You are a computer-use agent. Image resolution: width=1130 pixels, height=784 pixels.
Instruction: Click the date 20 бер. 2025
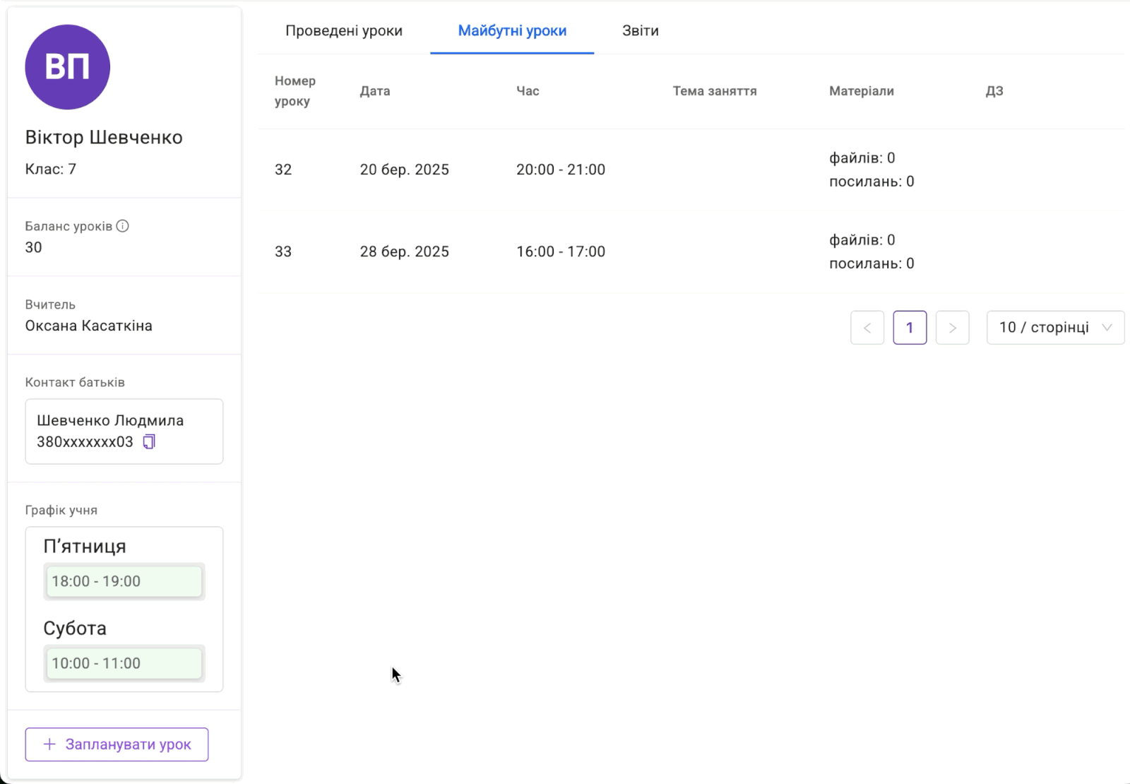point(405,170)
